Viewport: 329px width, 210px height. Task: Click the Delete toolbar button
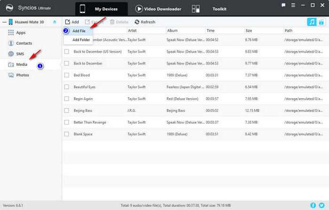coord(119,22)
